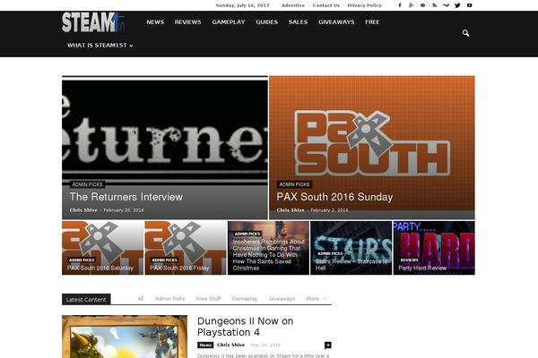
Task: Open the Twitter social icon
Action: [457, 5]
